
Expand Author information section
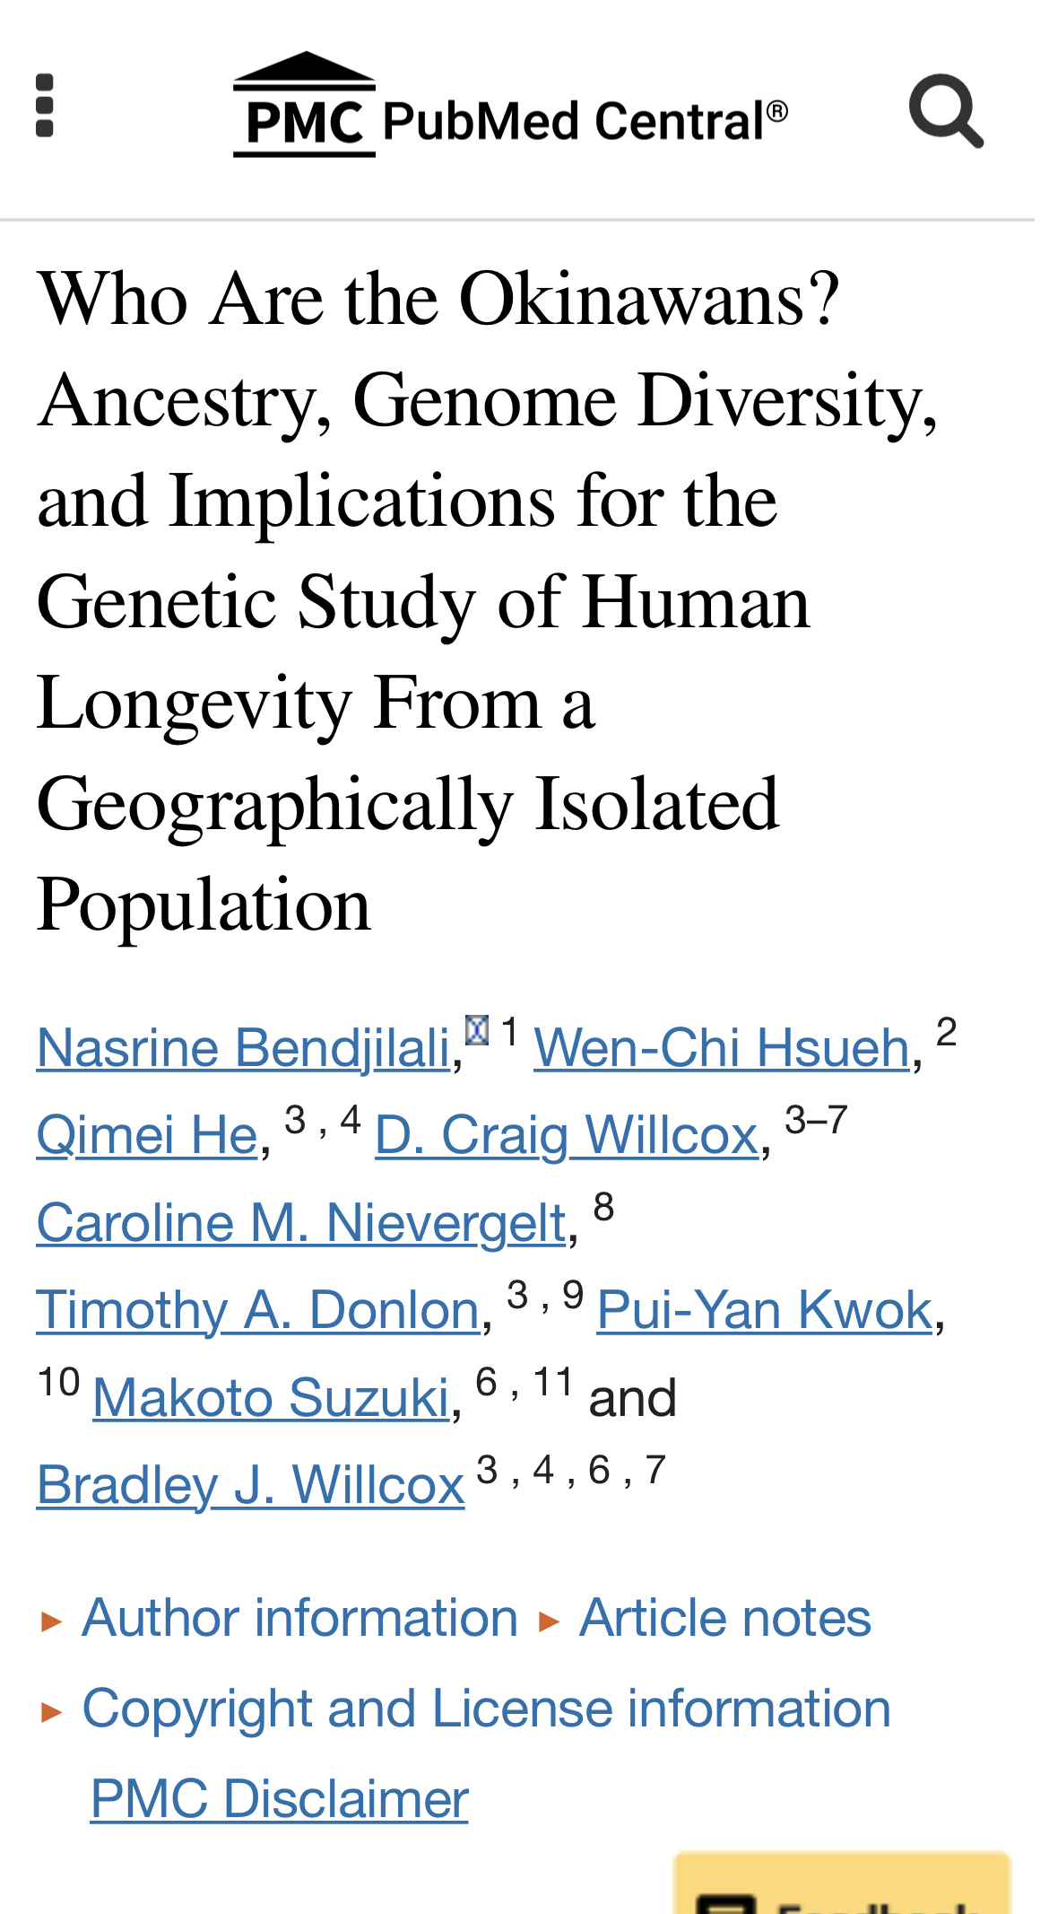[299, 1618]
